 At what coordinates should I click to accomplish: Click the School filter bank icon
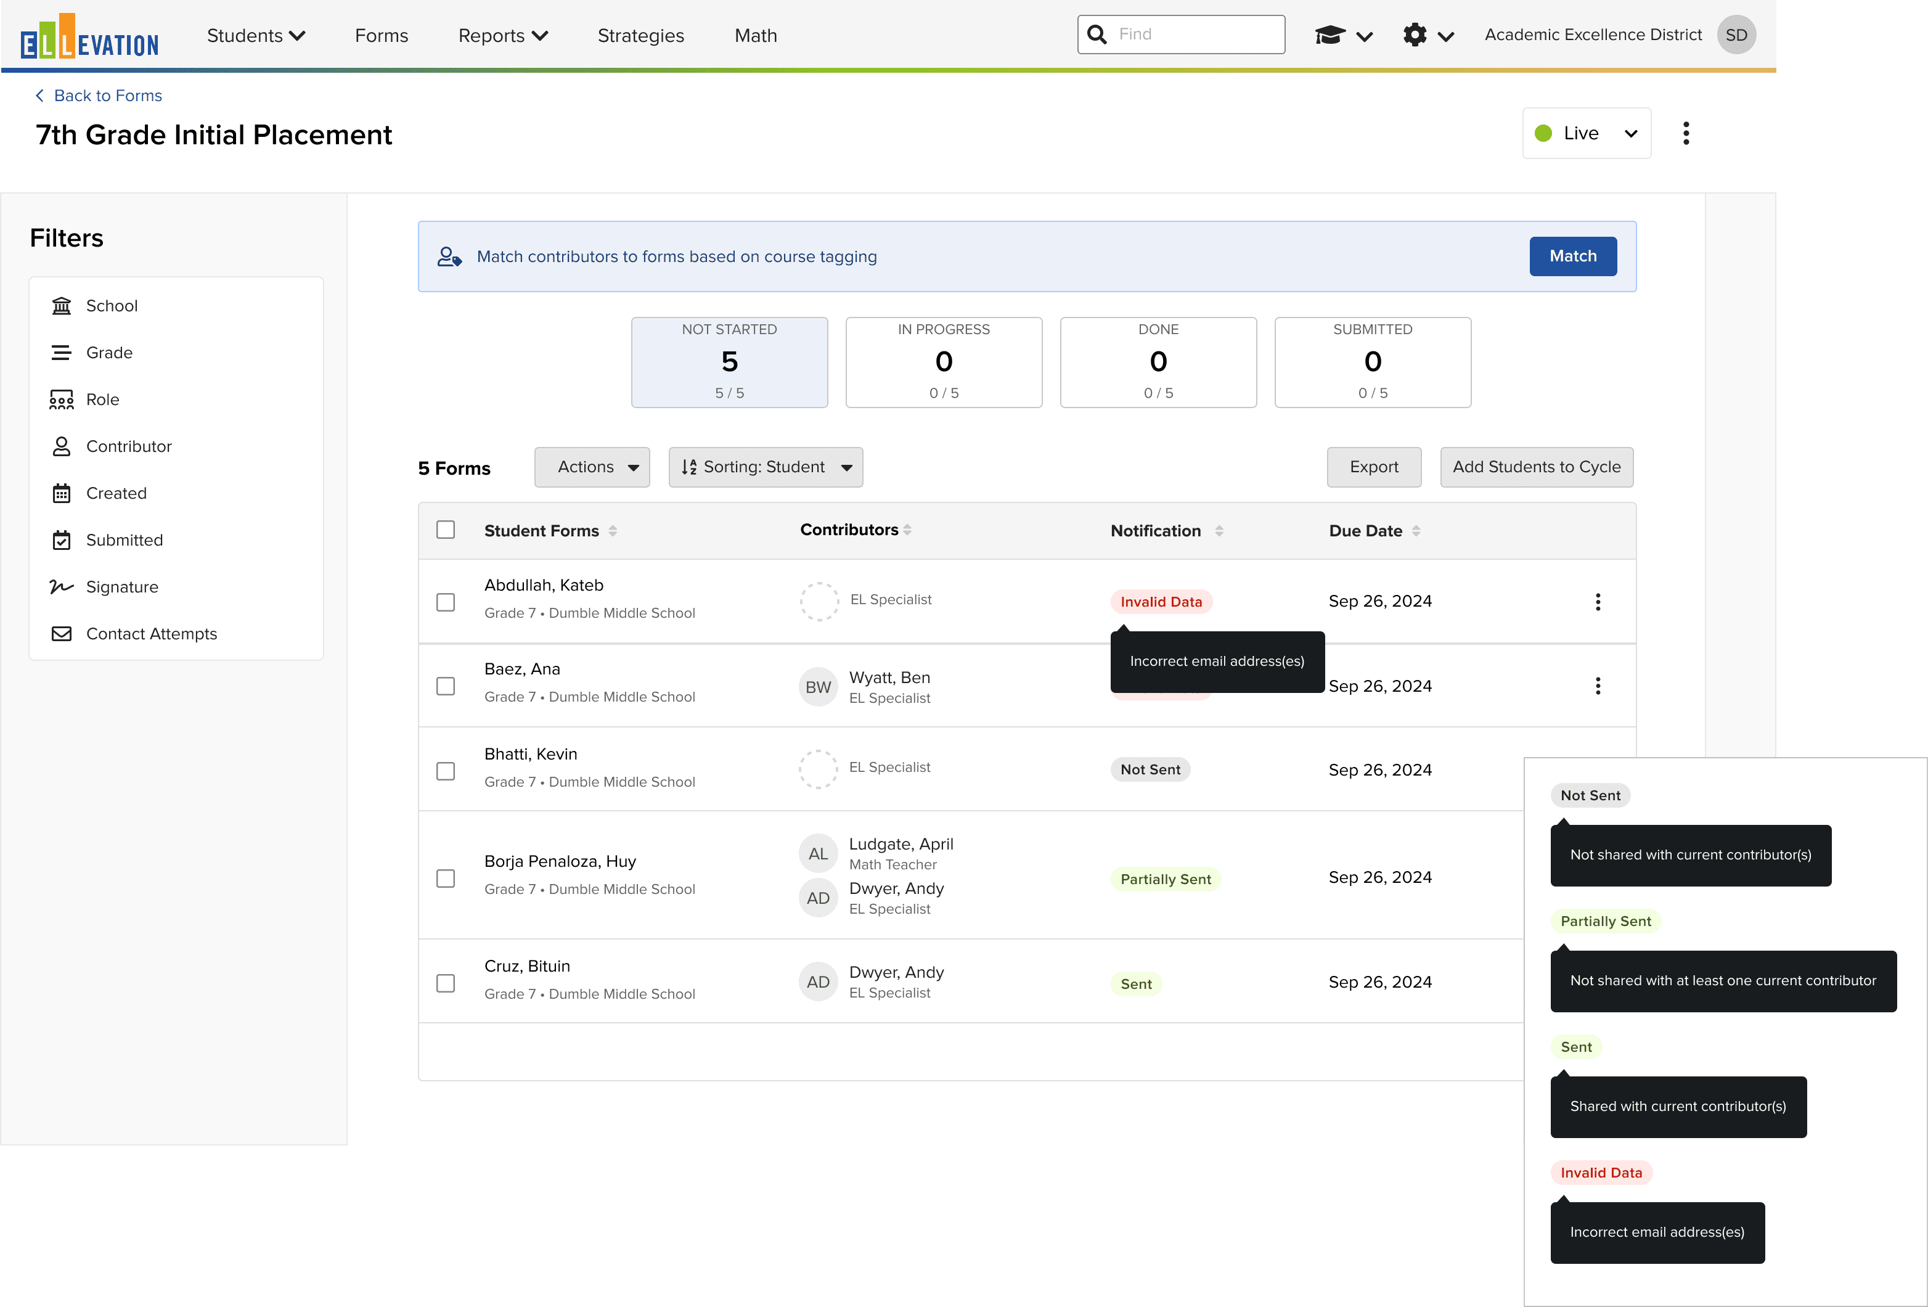pyautogui.click(x=62, y=305)
